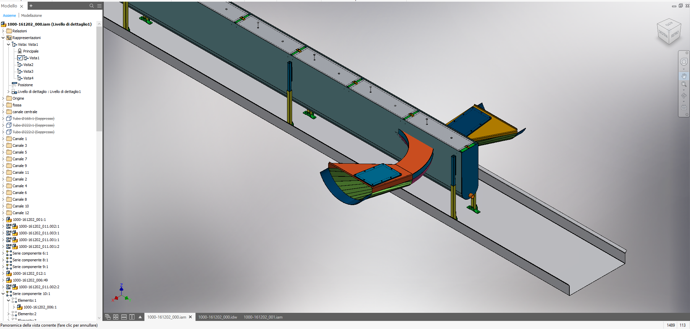This screenshot has height=329, width=690.
Task: Arrange document windows as tiled grid
Action: click(x=116, y=317)
